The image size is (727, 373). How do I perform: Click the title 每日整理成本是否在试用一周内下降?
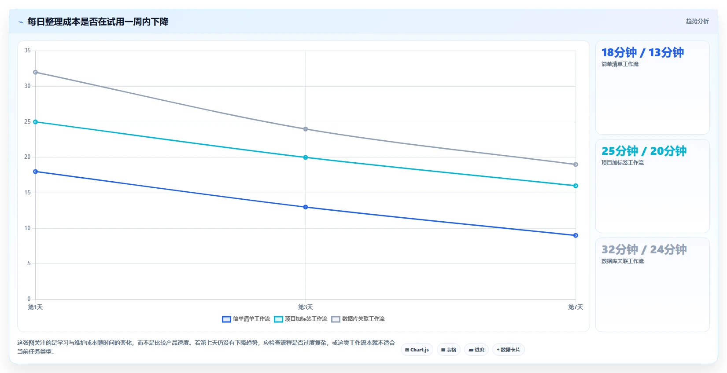[x=98, y=22]
